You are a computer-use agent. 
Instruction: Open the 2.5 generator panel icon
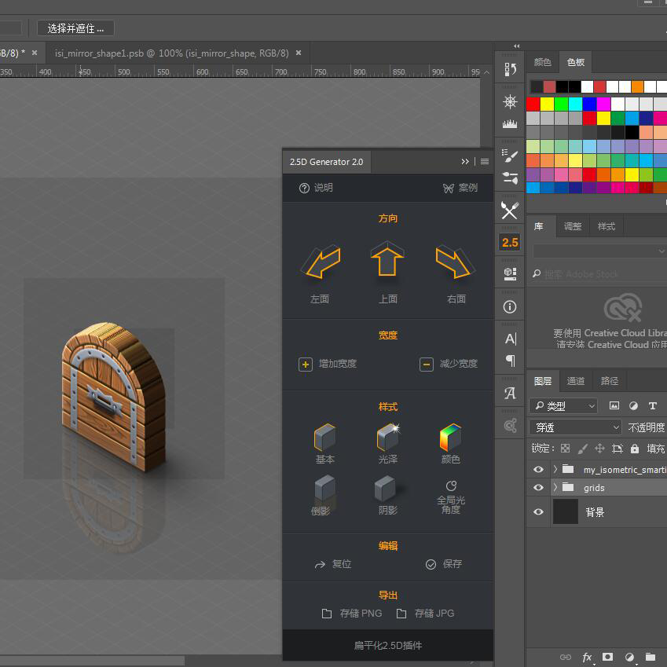[510, 242]
